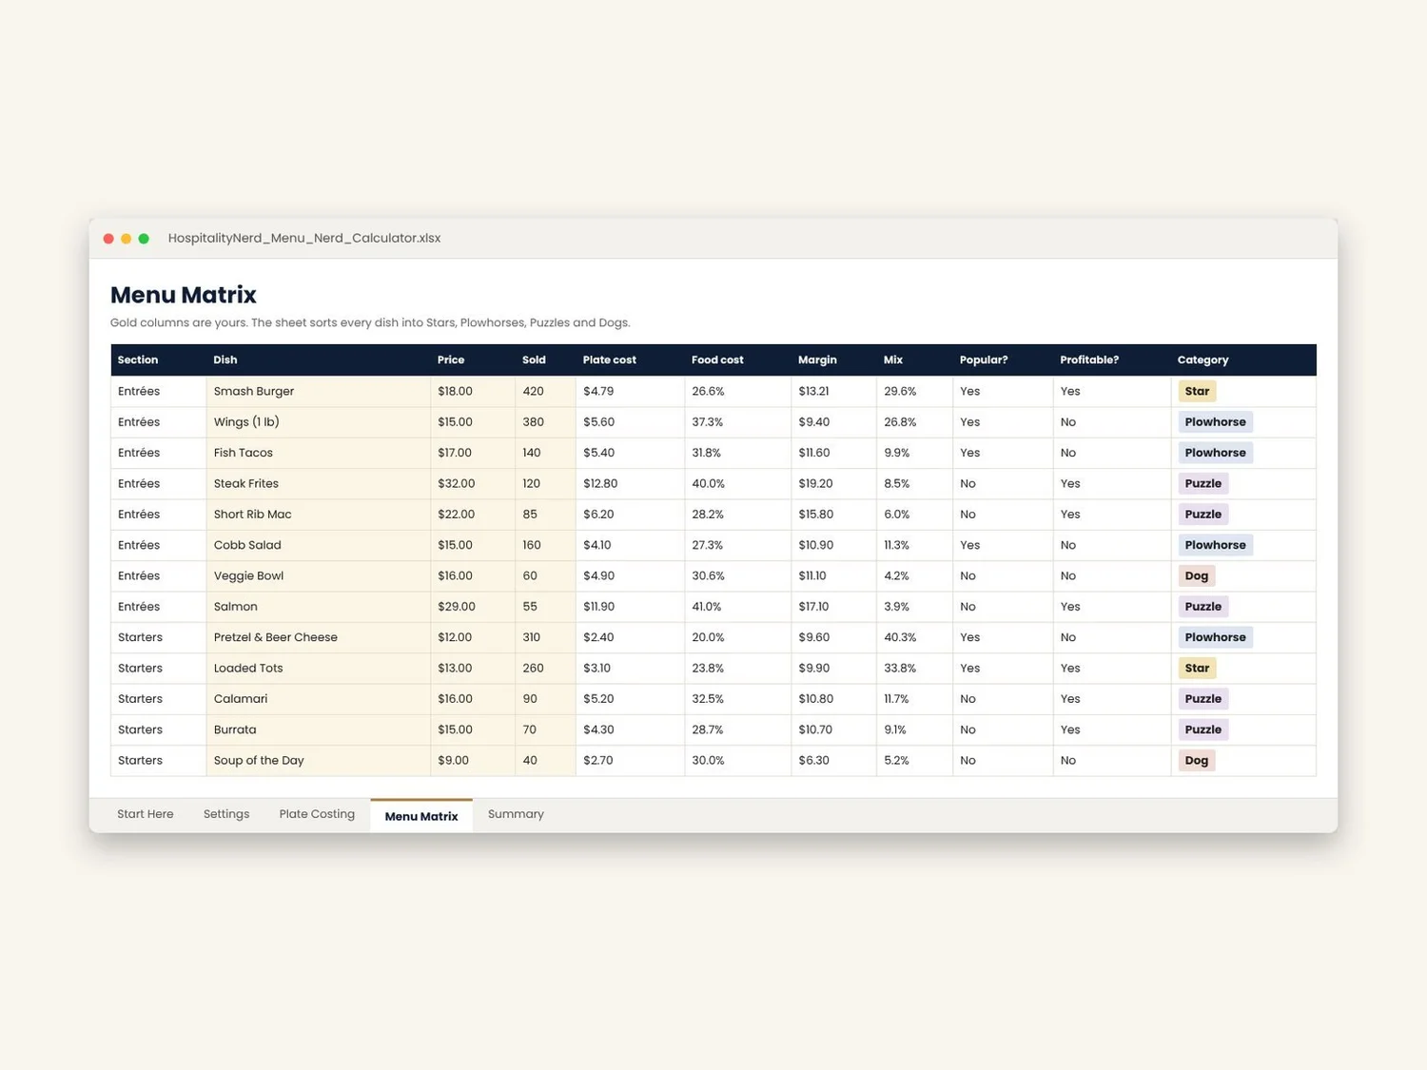
Task: Click the Dog badge for Soup of the Day
Action: point(1197,761)
